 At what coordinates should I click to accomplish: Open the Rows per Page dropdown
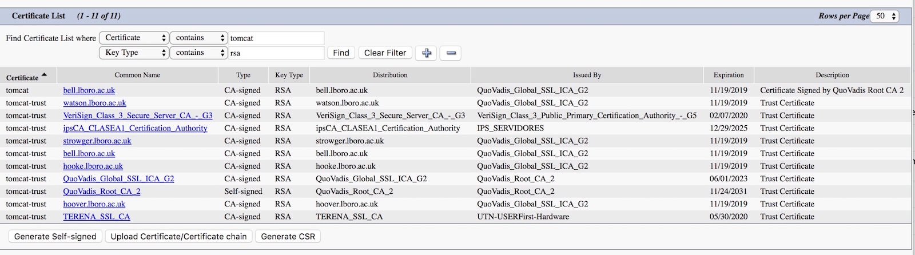(885, 16)
